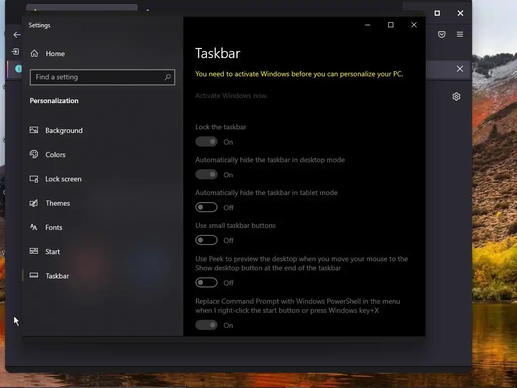This screenshot has height=388, width=517.
Task: Toggle Replace Command Prompt with PowerShell switch
Action: [x=206, y=325]
